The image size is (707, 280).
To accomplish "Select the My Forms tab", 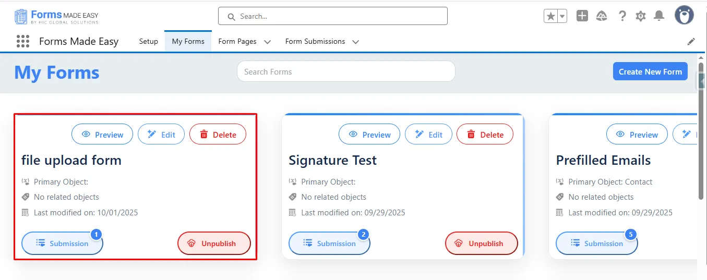I will 188,41.
